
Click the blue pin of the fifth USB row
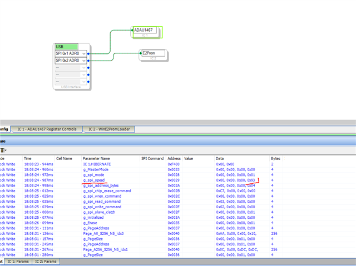click(88, 82)
